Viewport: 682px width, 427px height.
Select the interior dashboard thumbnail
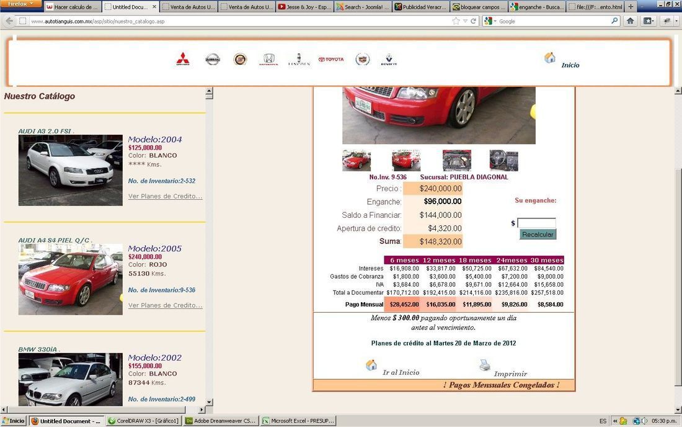point(503,160)
